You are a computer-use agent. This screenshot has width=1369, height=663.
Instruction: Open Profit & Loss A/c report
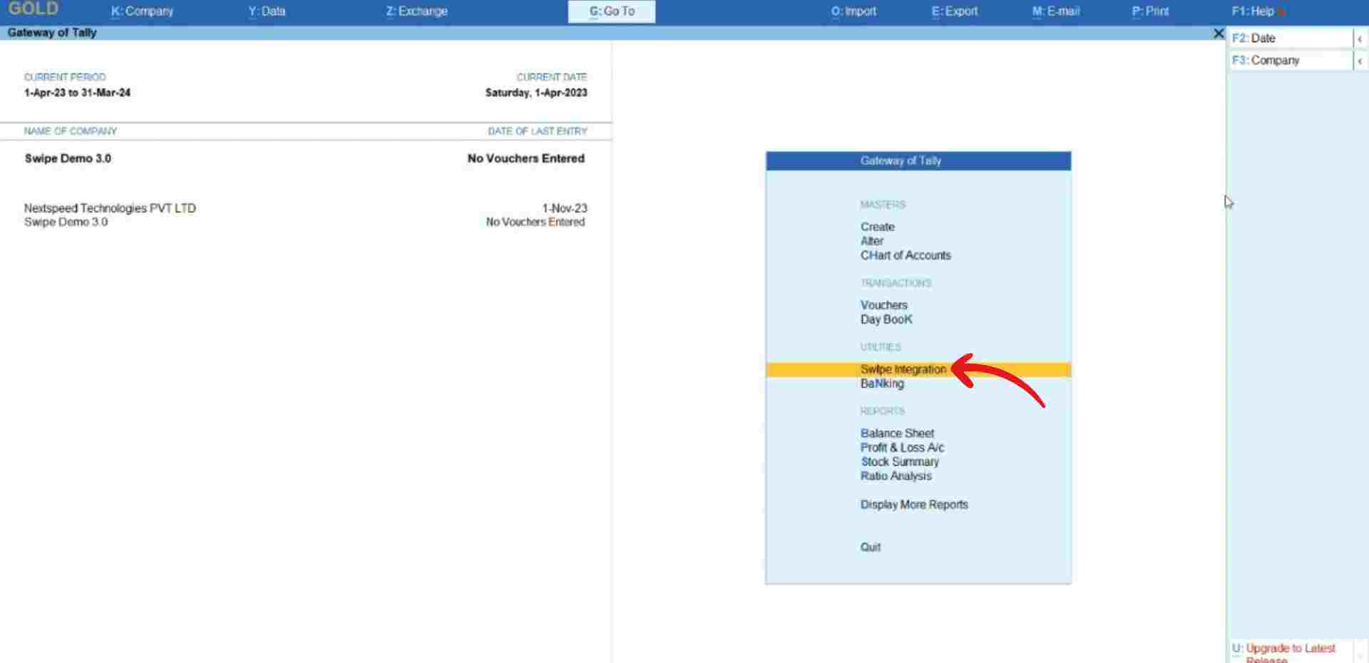(x=902, y=448)
